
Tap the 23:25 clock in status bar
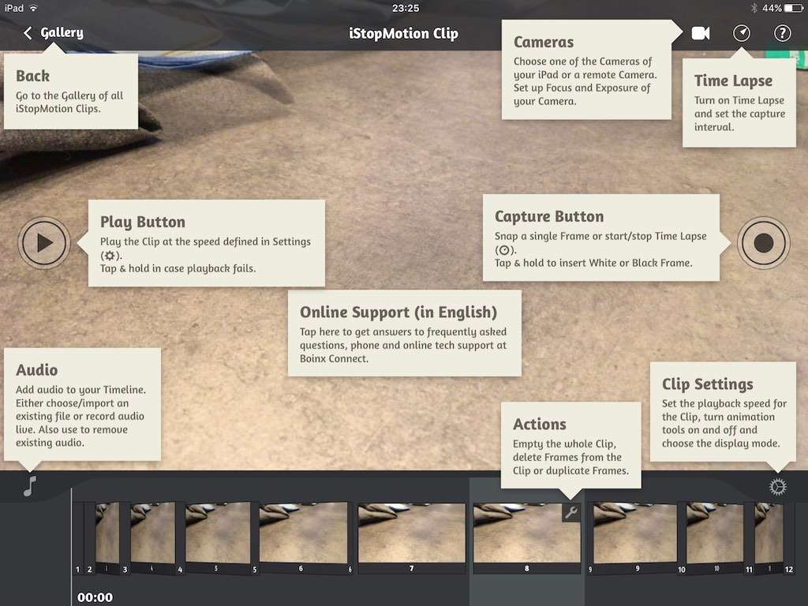point(405,8)
